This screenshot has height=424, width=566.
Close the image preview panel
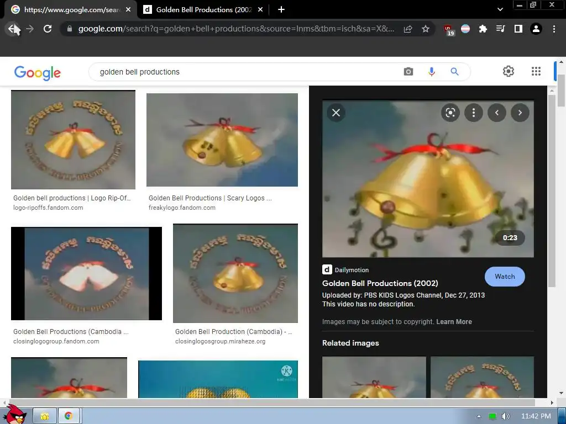tap(336, 113)
